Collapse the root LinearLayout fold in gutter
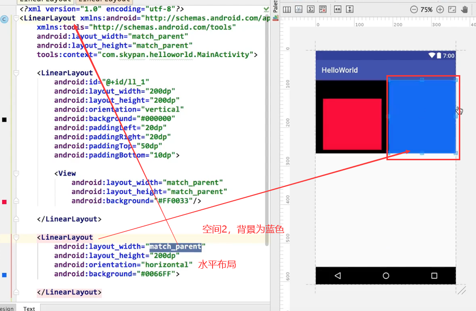This screenshot has width=476, height=311. tap(15, 18)
